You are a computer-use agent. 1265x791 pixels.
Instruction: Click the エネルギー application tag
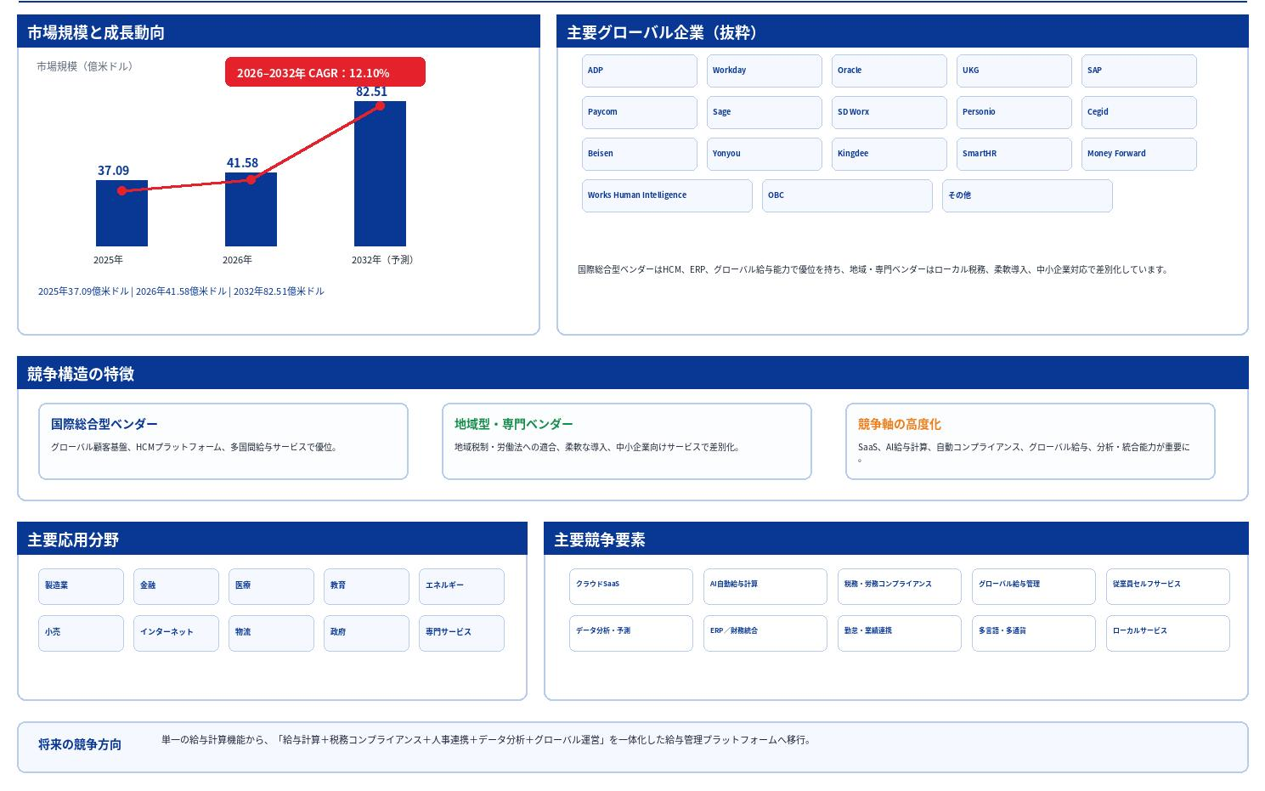(461, 586)
